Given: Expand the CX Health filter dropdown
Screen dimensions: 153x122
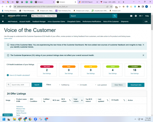Looking at the screenshot, I should (x=82, y=85).
